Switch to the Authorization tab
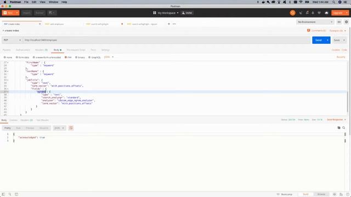The height and width of the screenshot is (197, 351). pyautogui.click(x=23, y=50)
